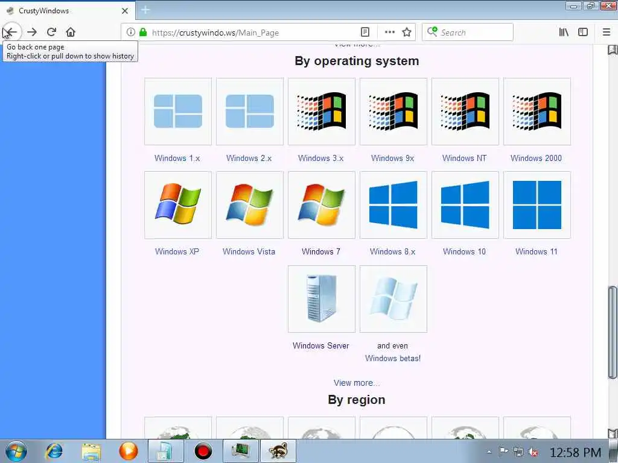Screen dimensions: 618x463
Task: Click the red record button taskbar icon
Action: [203, 451]
